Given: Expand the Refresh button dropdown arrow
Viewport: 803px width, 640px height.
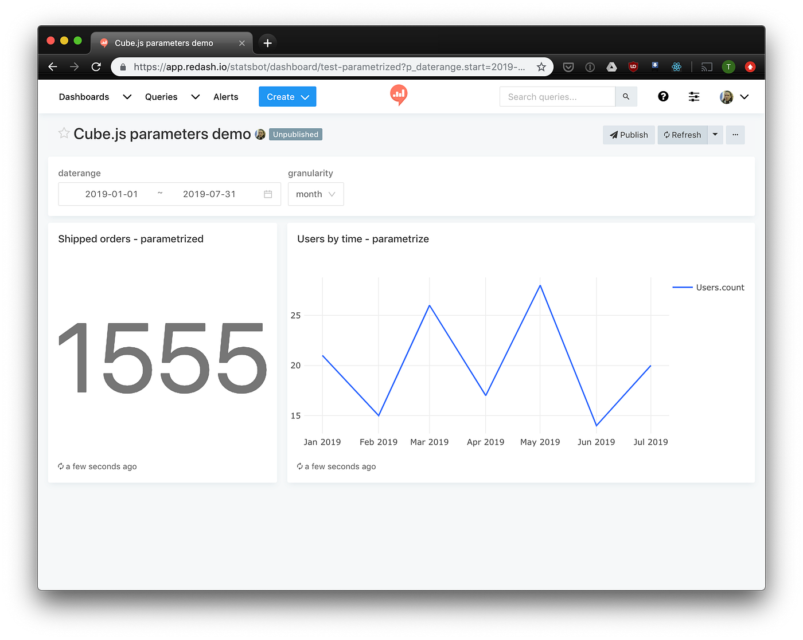Looking at the screenshot, I should (x=715, y=135).
